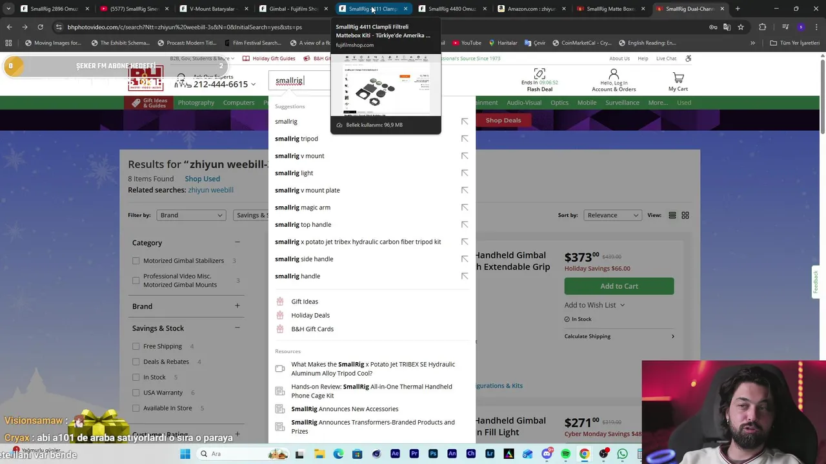Switch to the Amazon.com zhiyun browser tab
The height and width of the screenshot is (464, 826).
pos(532,9)
